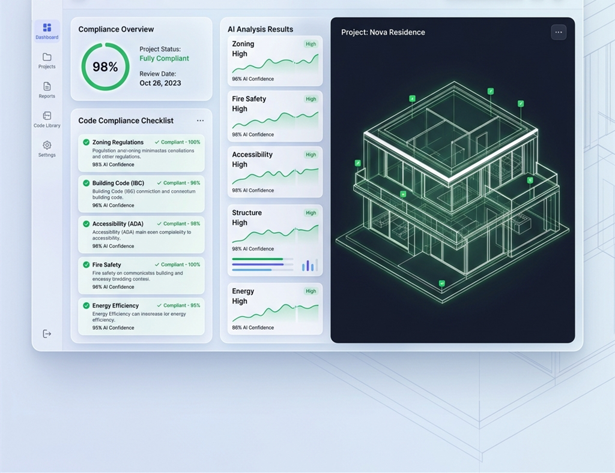Screen dimensions: 615x473
Task: Click the Accessibility (ADA) green check icon
Action: [86, 224]
